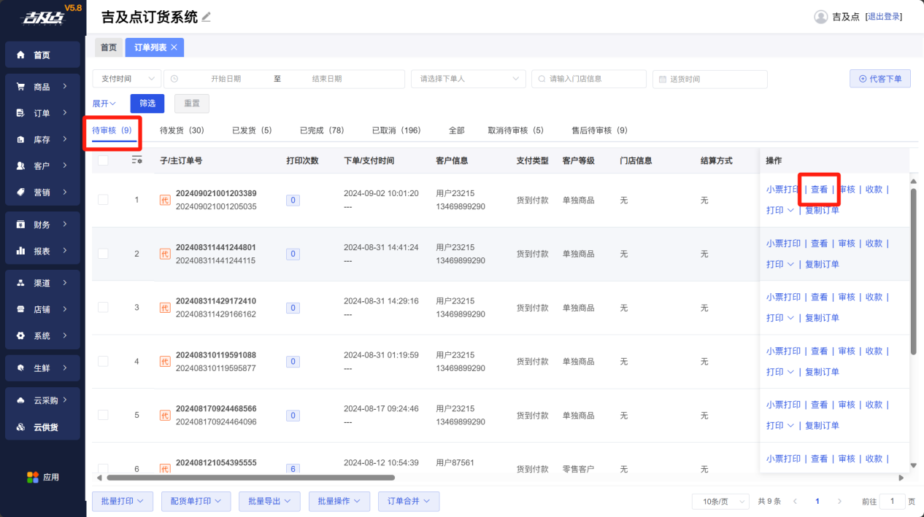924x517 pixels.
Task: Switch to the 待发货 (30) tab
Action: [182, 131]
